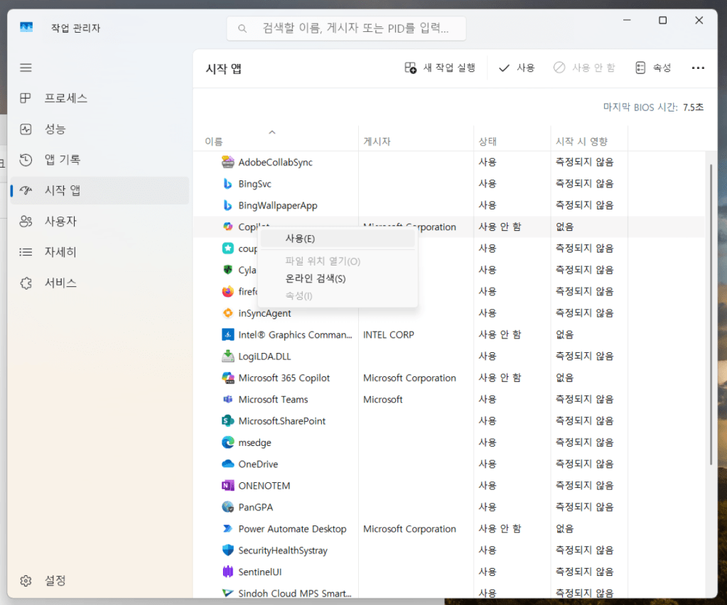Click the search box at the top
This screenshot has height=605, width=727.
[347, 28]
